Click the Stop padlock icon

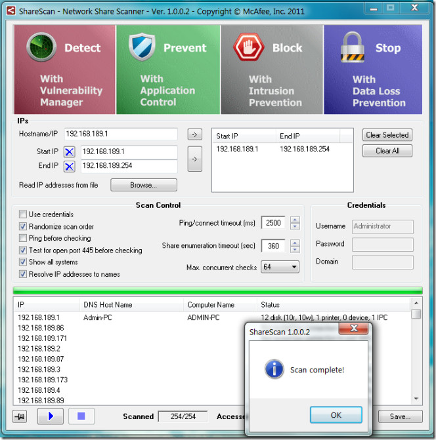[353, 47]
